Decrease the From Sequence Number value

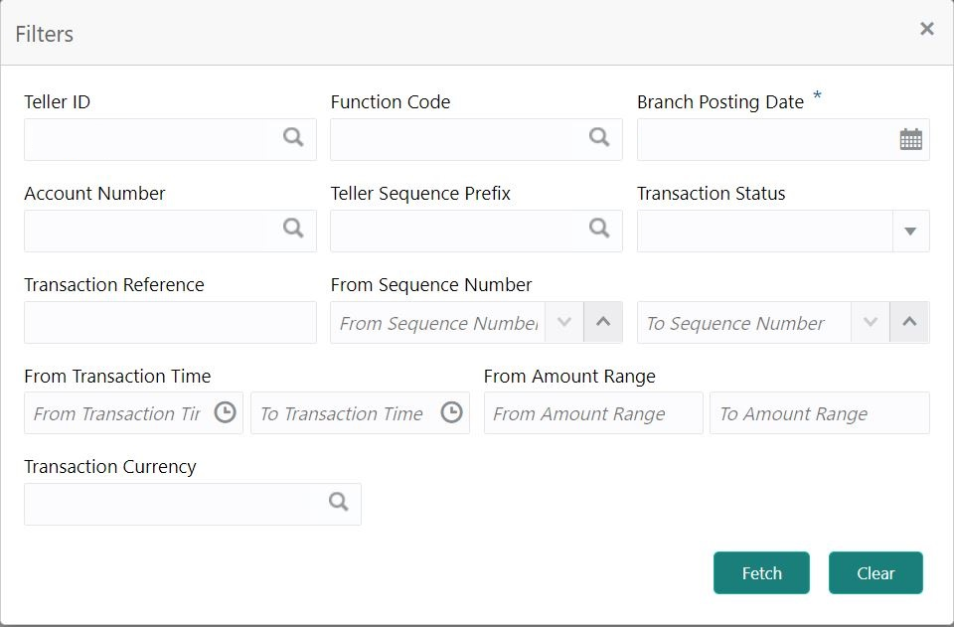pyautogui.click(x=564, y=323)
